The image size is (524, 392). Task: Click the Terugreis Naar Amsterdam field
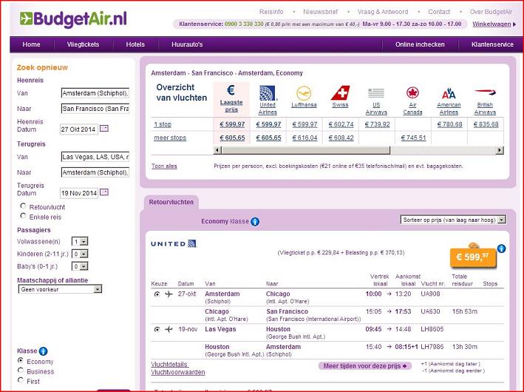(95, 172)
